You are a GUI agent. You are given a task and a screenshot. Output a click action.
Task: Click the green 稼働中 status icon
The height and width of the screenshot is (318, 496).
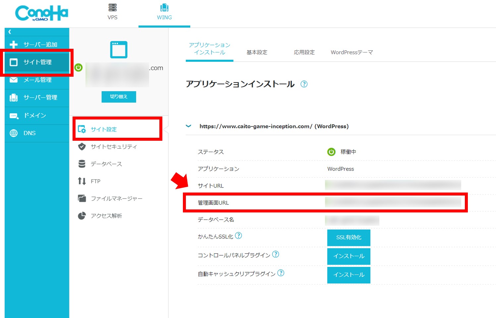click(x=331, y=152)
